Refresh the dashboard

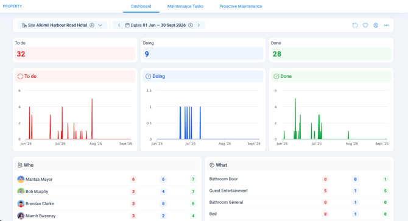point(355,25)
